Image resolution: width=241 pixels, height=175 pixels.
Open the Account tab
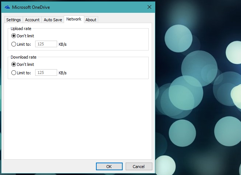[32, 20]
